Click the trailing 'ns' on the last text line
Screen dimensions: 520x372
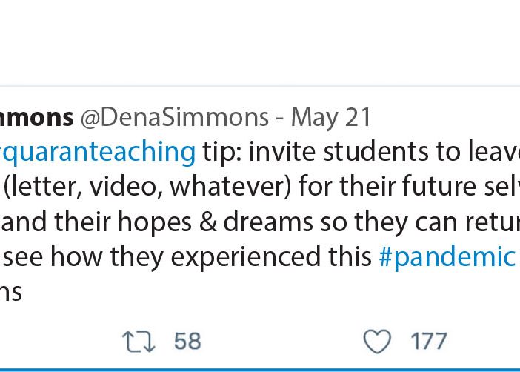tap(10, 293)
